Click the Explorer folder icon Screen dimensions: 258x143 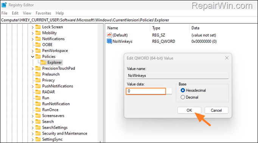click(43, 62)
